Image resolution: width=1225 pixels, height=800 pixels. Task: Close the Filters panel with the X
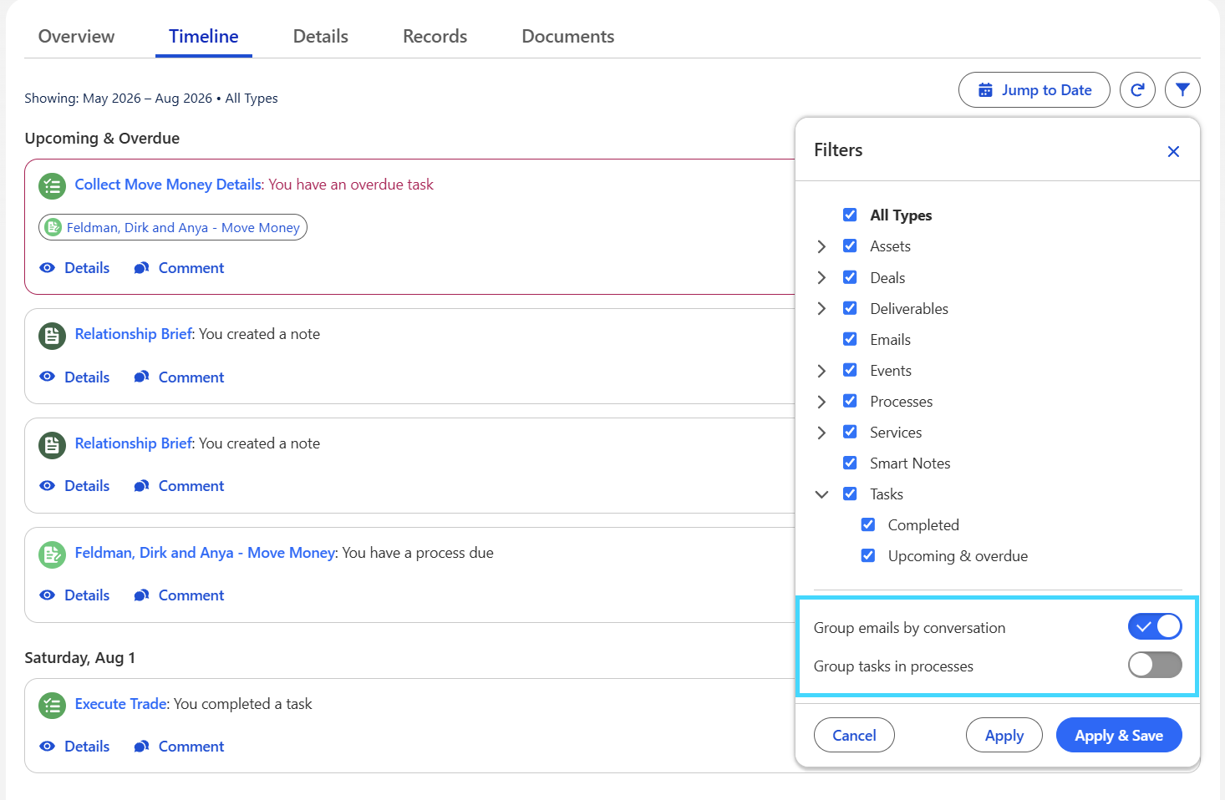[x=1173, y=151]
